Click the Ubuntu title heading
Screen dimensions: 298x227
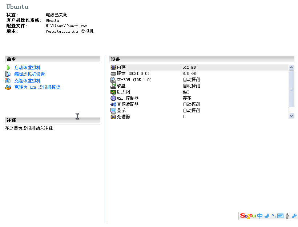[17, 7]
